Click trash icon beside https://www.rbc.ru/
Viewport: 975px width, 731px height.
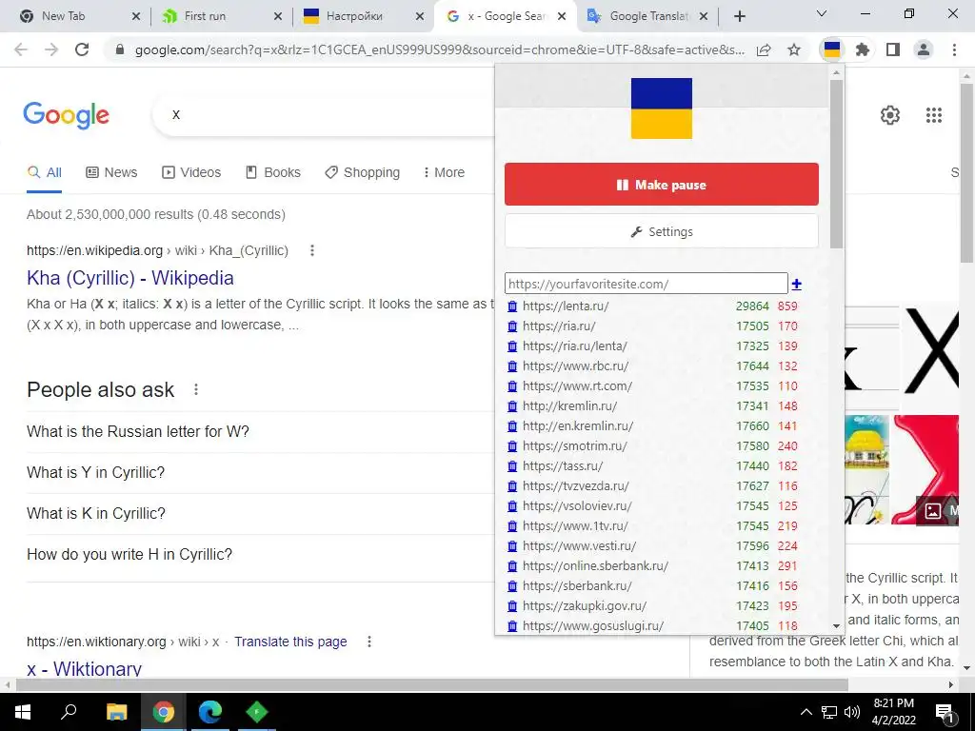click(512, 366)
